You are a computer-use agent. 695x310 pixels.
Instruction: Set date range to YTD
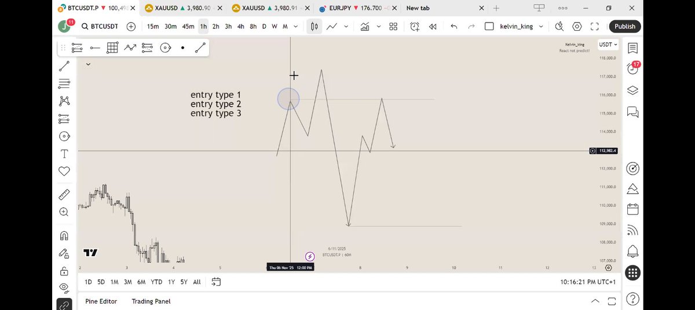tap(156, 282)
